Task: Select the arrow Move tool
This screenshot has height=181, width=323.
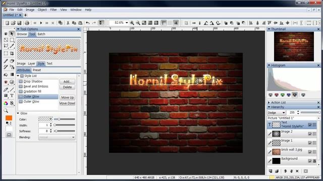Action: [x=12, y=34]
